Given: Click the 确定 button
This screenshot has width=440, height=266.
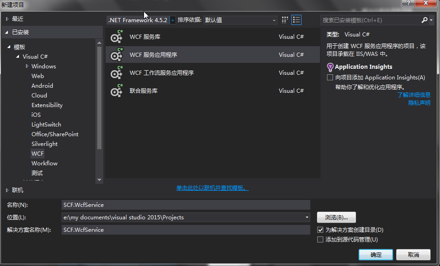Looking at the screenshot, I should pos(376,254).
